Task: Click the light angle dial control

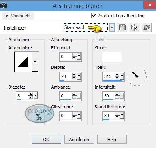Action: (137, 76)
